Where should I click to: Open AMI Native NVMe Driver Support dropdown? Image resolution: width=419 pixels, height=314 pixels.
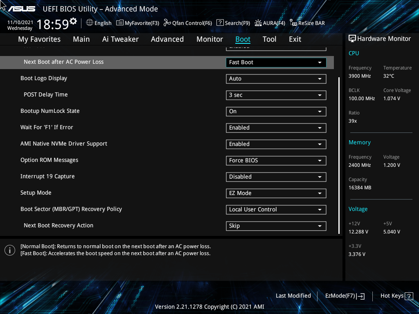276,144
